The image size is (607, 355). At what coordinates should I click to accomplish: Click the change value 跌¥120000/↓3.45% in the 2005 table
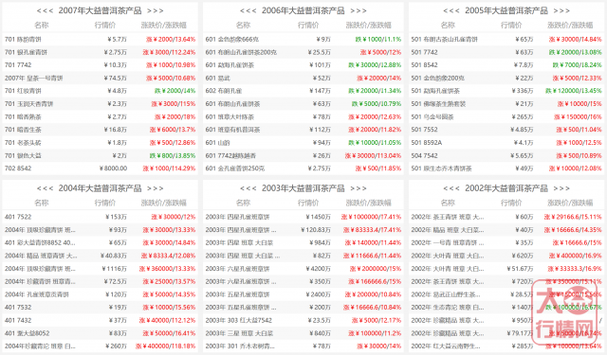point(574,91)
